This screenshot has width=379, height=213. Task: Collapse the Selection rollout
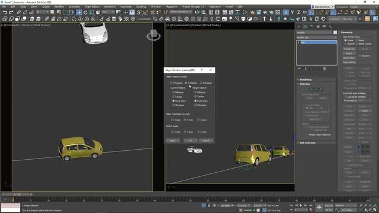coord(316,84)
